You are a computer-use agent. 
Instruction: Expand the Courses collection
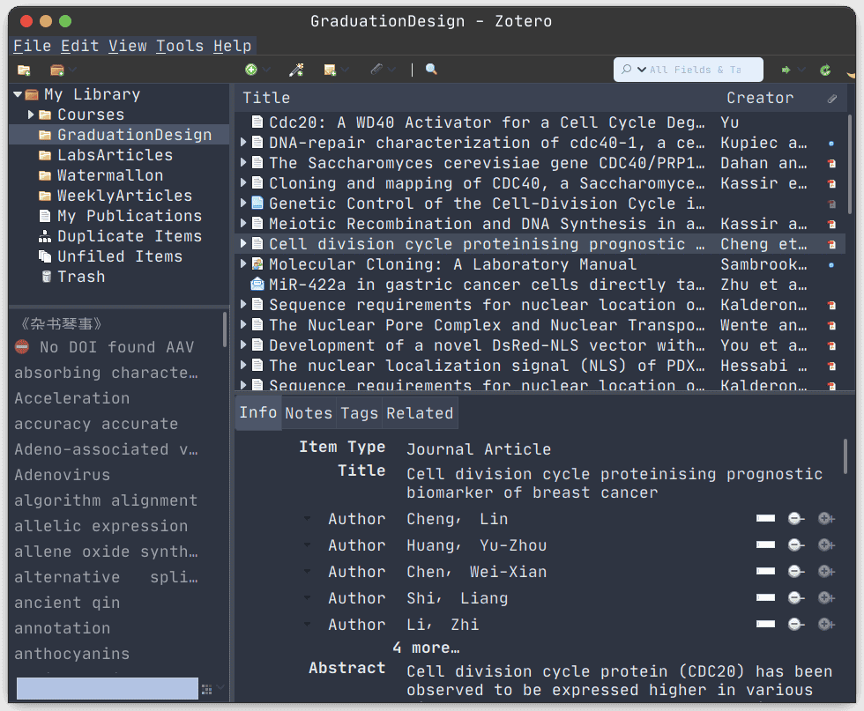coord(29,115)
